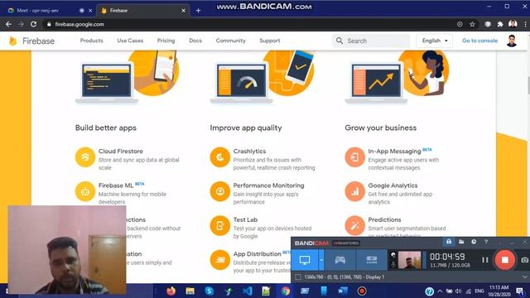
Task: Click the App Distribution icon
Action: (x=220, y=260)
